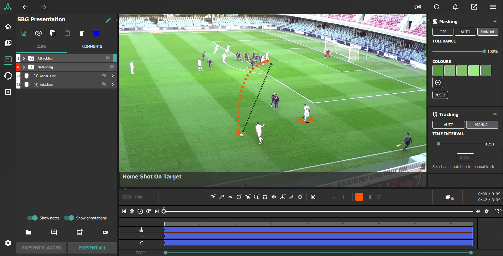Screen dimensions: 503x256
Task: Delete selected clip with the trash icon
Action: pyautogui.click(x=81, y=33)
